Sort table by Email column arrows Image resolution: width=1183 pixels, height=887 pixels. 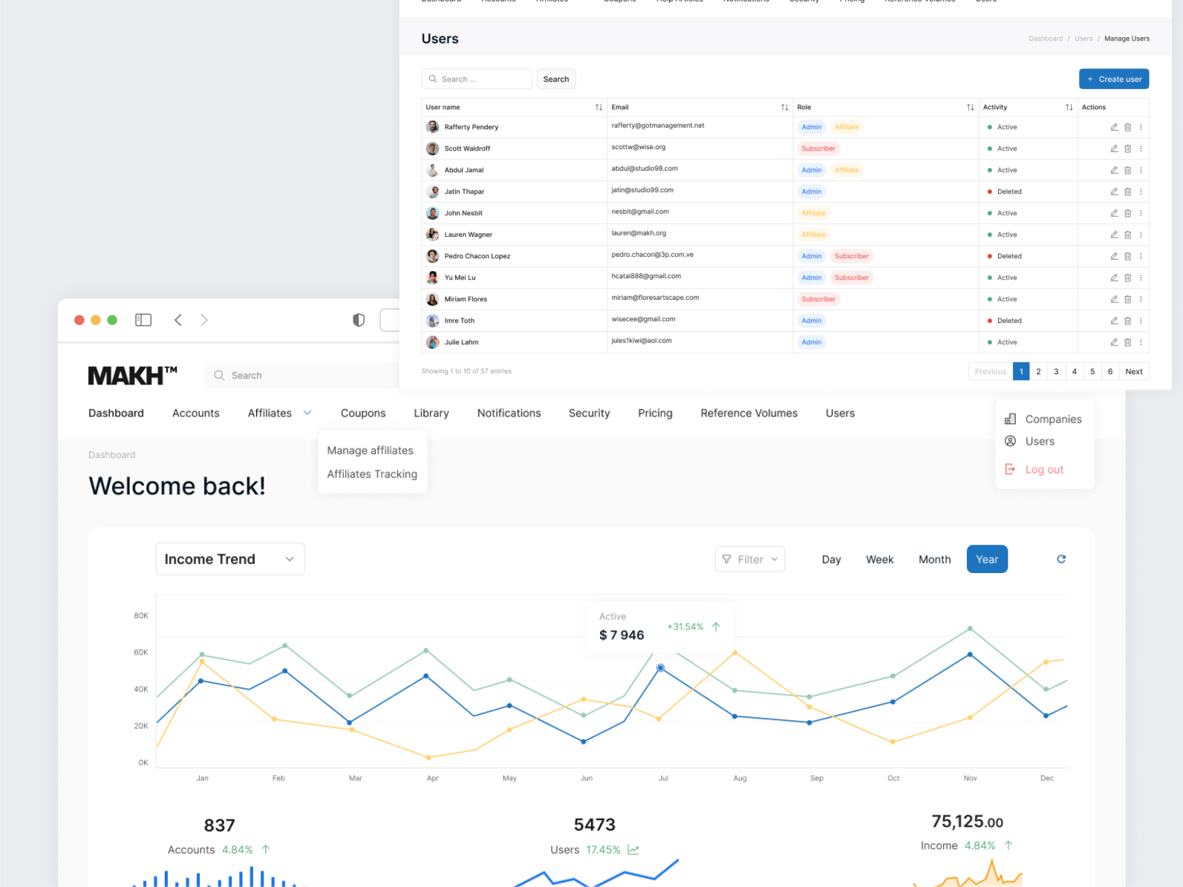click(784, 107)
